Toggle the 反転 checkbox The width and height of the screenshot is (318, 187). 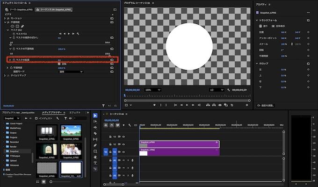tap(59, 64)
